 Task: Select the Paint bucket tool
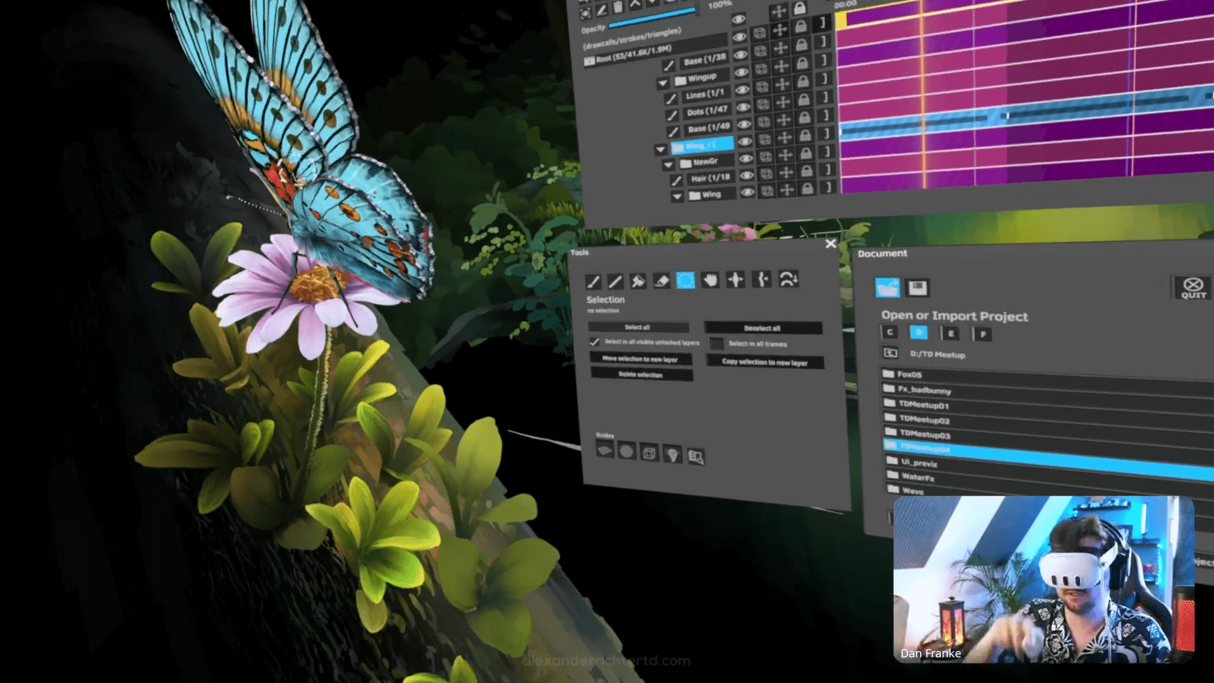pyautogui.click(x=639, y=281)
